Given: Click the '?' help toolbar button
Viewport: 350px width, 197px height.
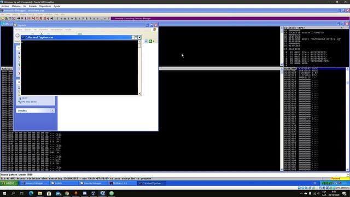Looking at the screenshot, I should coord(109,18).
